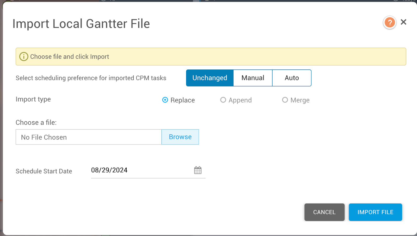The image size is (417, 236).
Task: Select the Manual scheduling preference
Action: coord(253,78)
